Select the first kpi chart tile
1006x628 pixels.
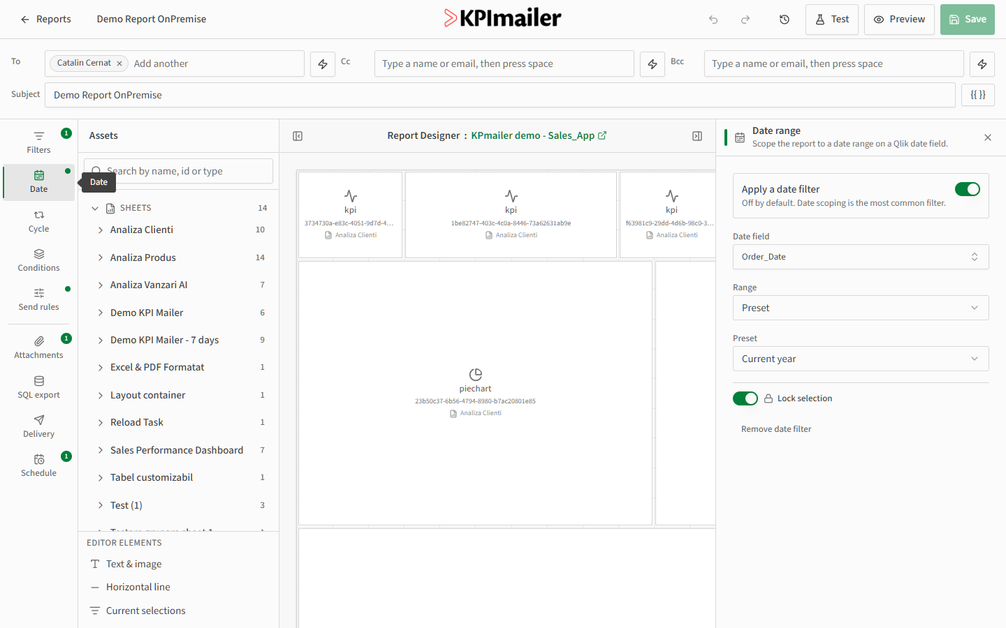[x=351, y=215]
